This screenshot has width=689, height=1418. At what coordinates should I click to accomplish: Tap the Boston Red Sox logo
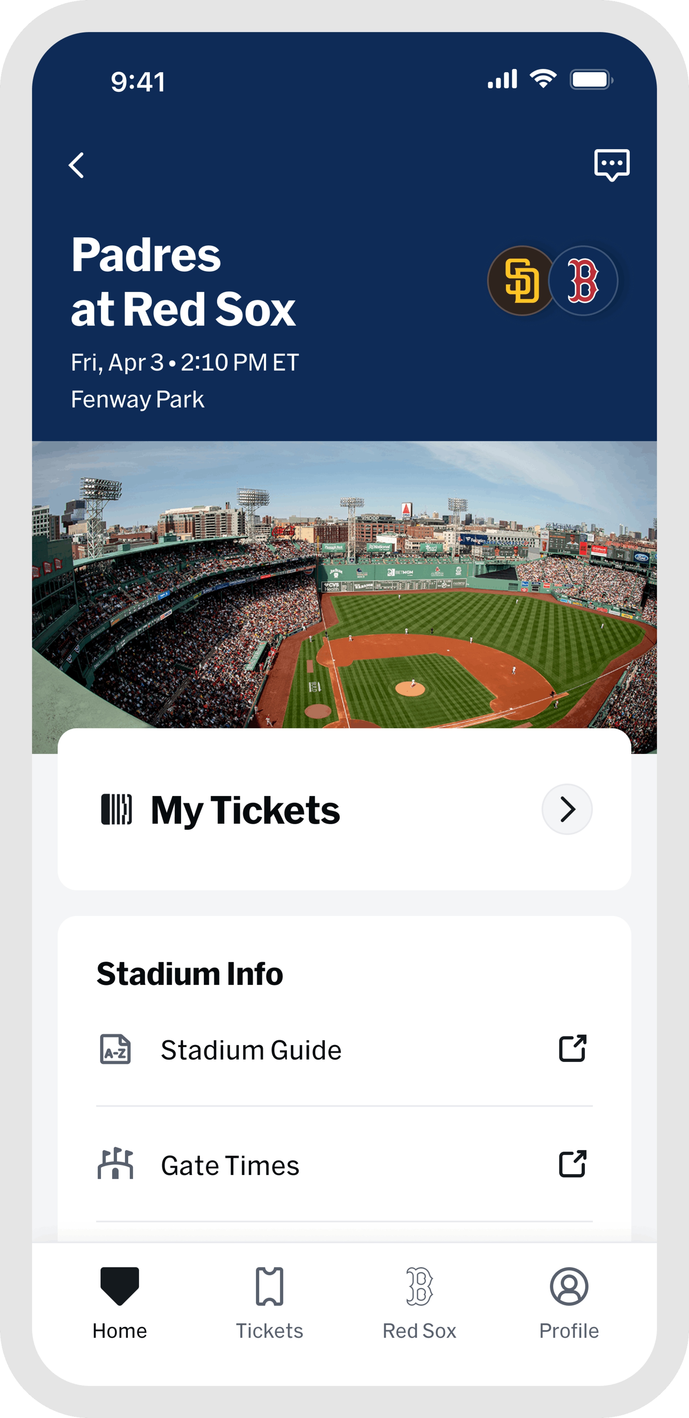[584, 281]
